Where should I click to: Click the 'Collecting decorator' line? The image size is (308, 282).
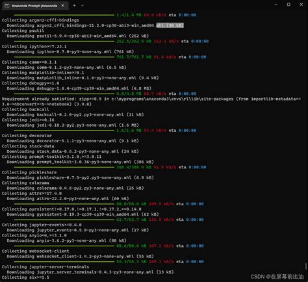(27, 136)
